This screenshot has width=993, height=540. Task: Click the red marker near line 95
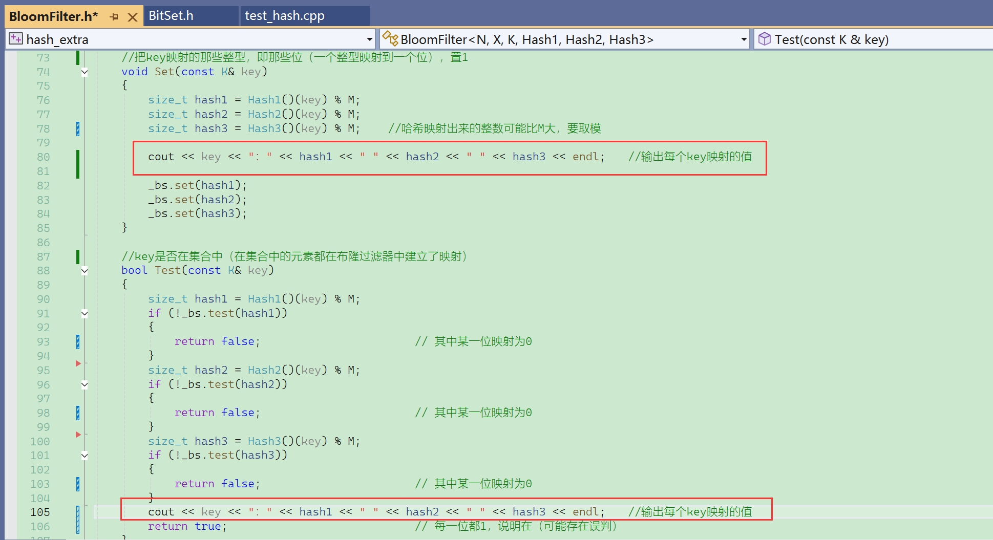coord(78,363)
